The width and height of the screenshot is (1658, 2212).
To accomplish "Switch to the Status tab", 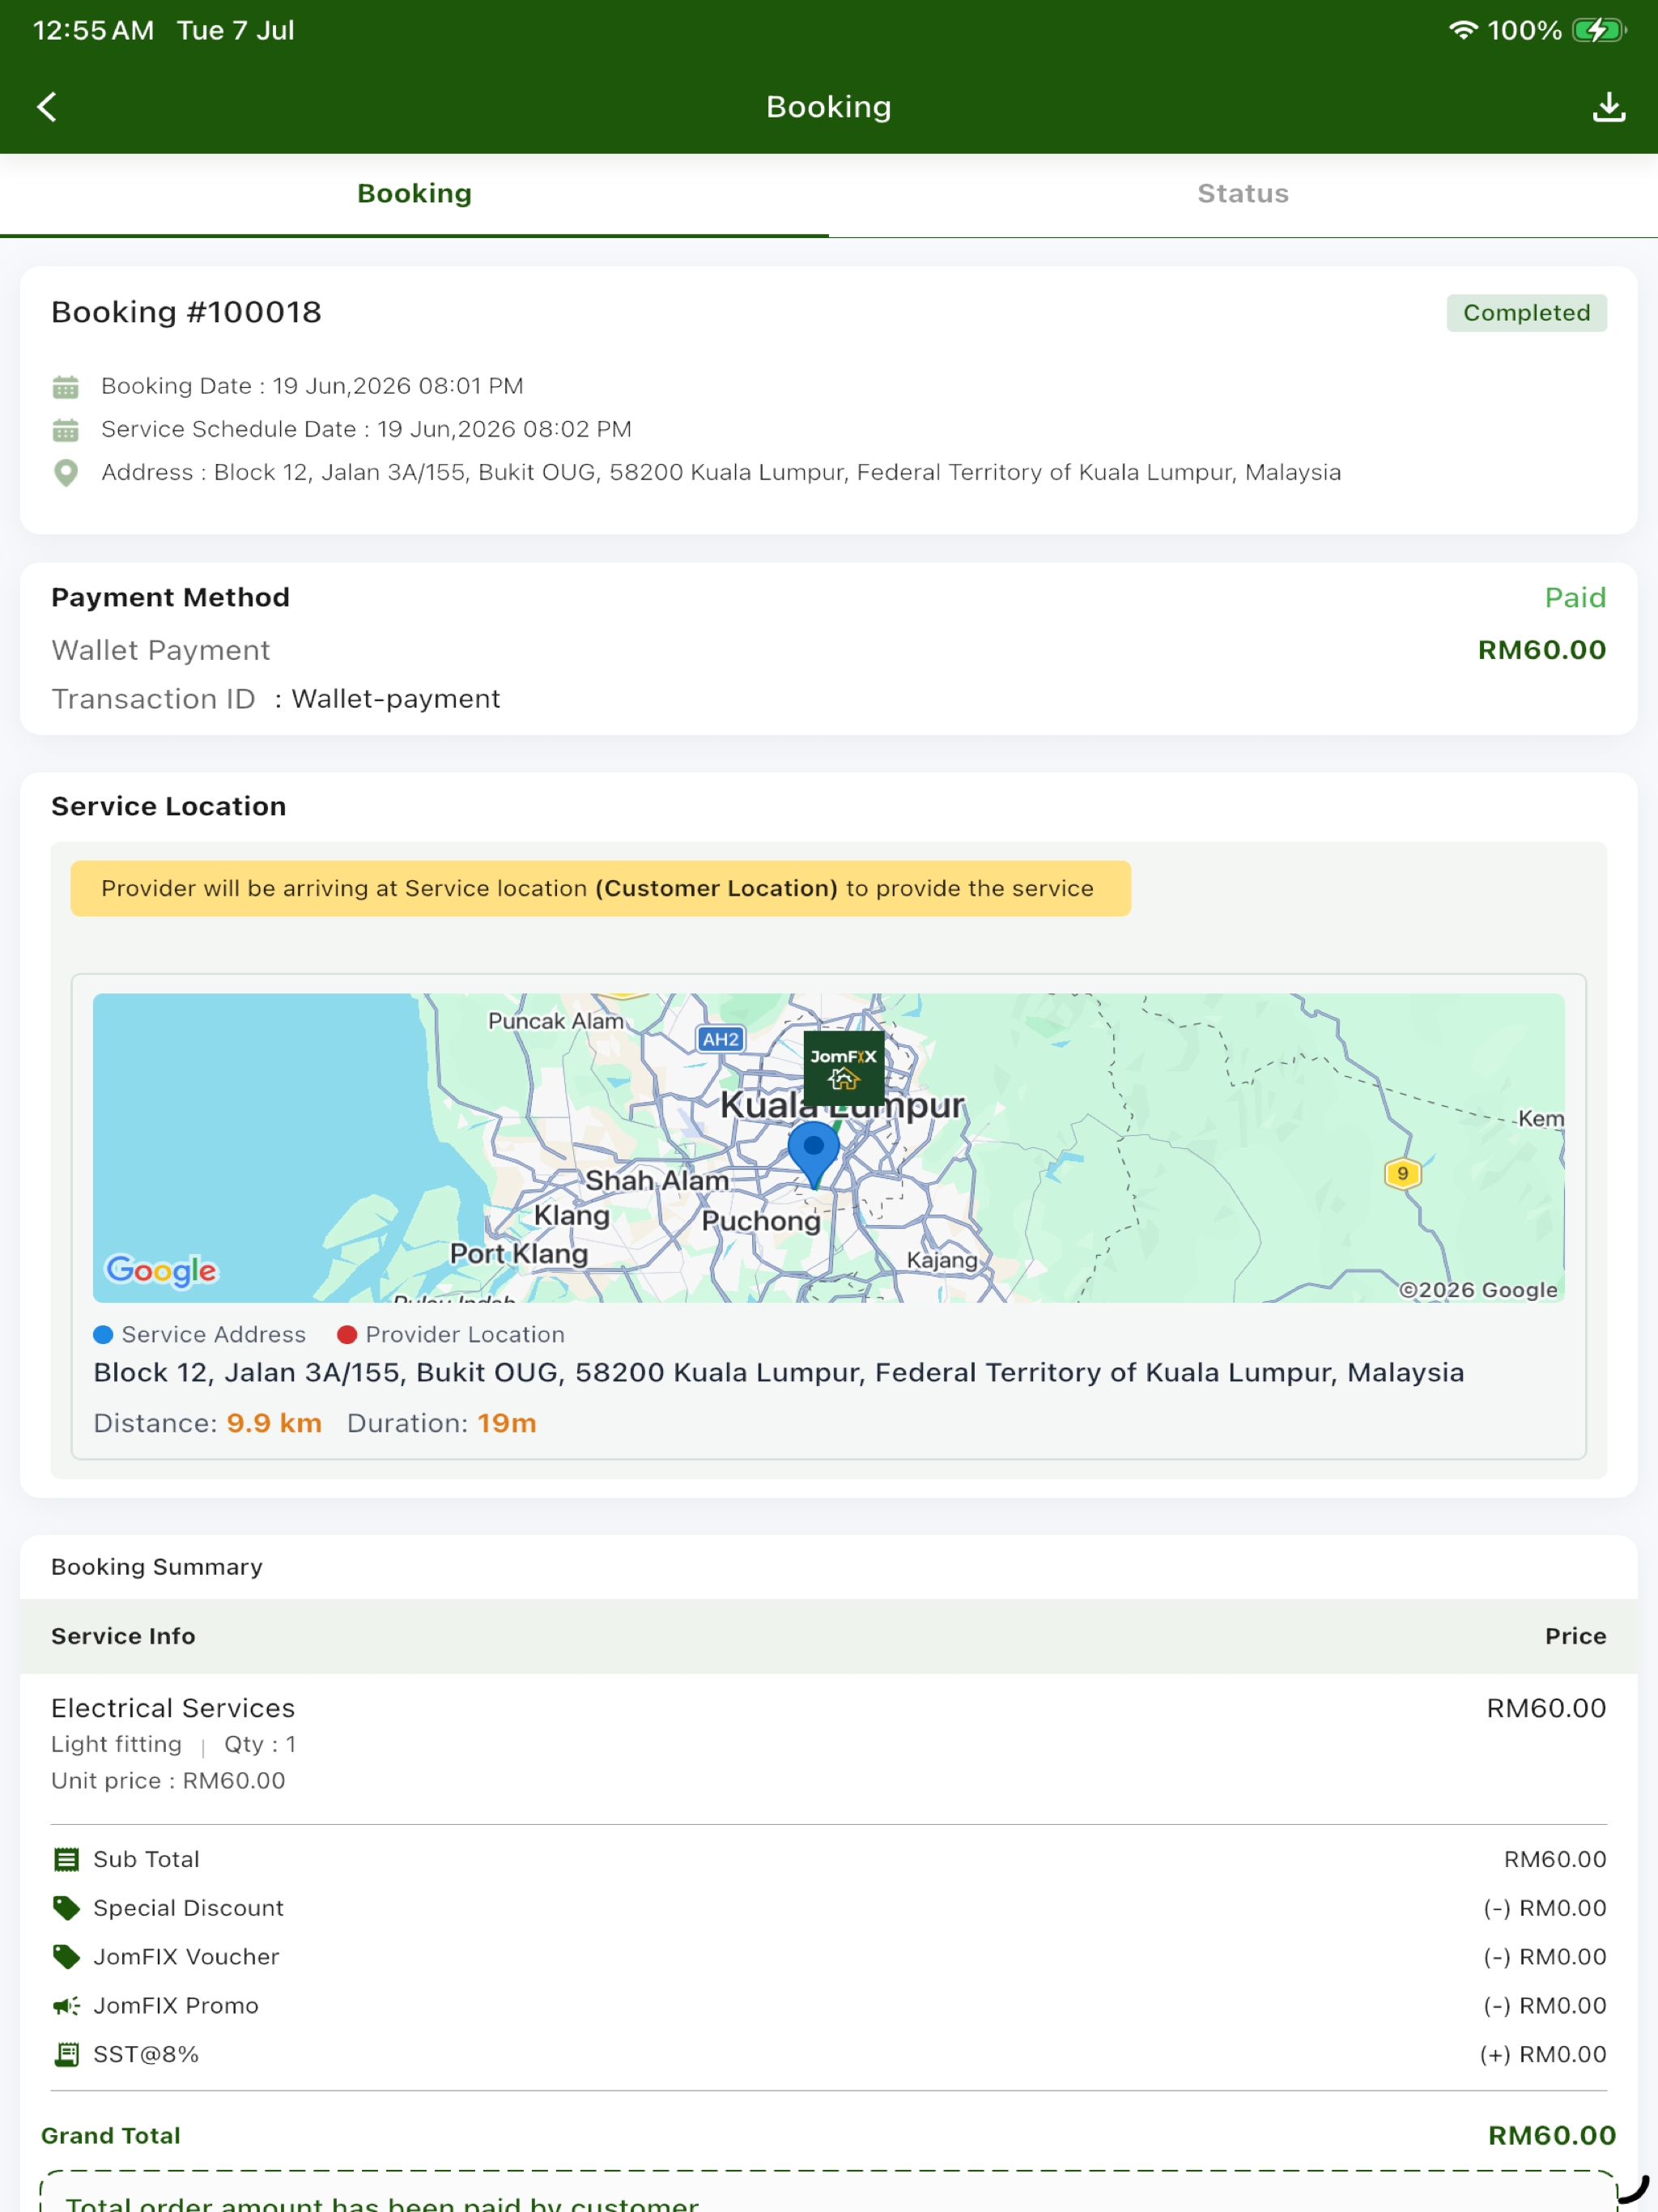I will (1243, 194).
